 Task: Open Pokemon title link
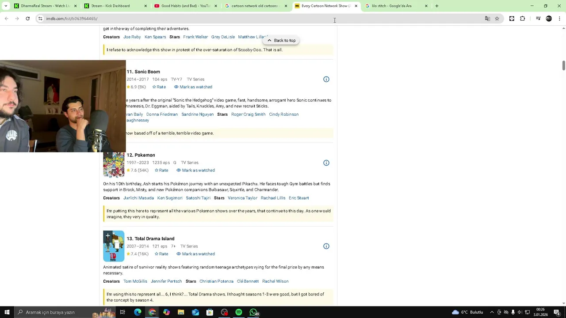[141, 155]
